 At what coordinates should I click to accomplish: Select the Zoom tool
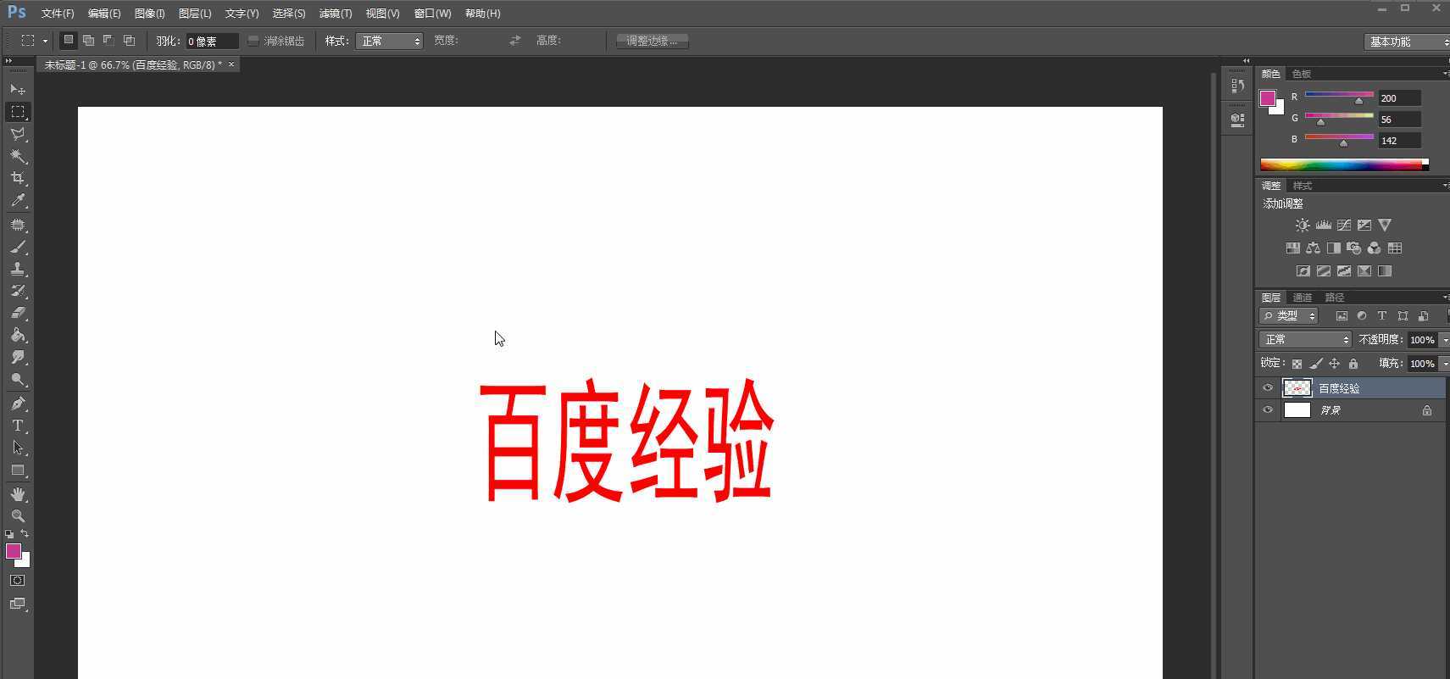pos(18,516)
